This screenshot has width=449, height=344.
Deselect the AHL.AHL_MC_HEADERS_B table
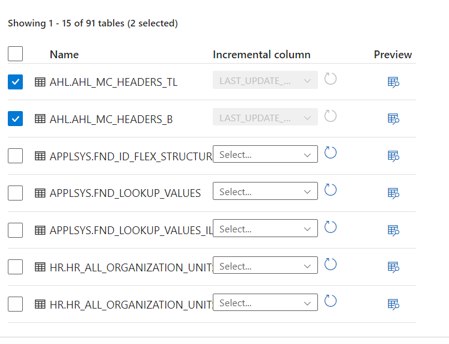point(16,119)
